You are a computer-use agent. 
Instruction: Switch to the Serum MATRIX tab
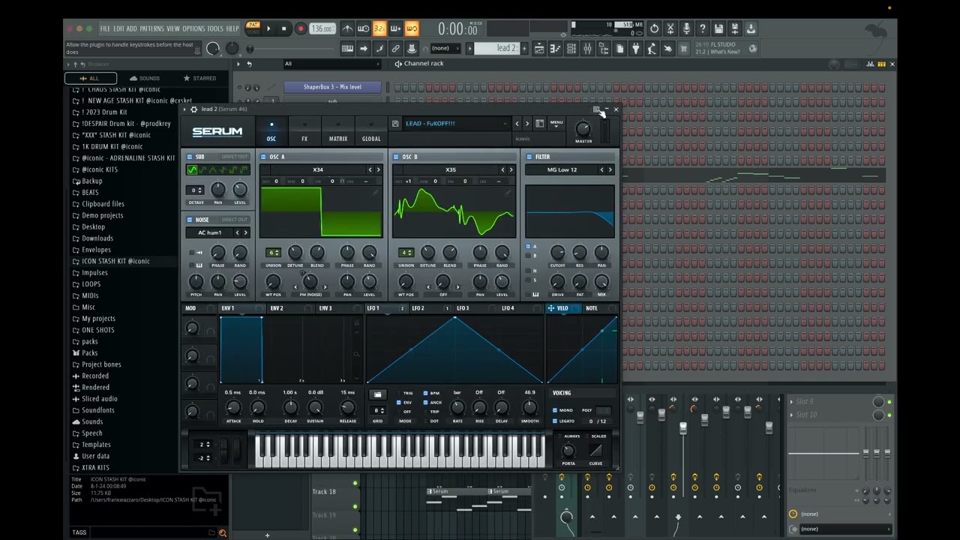(337, 132)
